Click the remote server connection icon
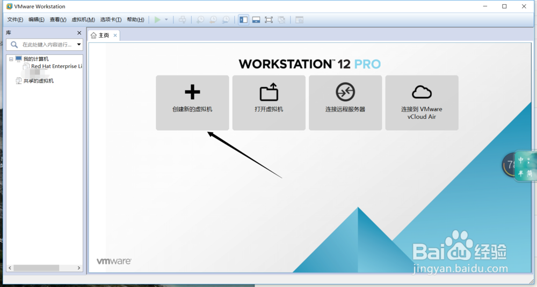Screen dimensions: 537x287 coord(345,92)
